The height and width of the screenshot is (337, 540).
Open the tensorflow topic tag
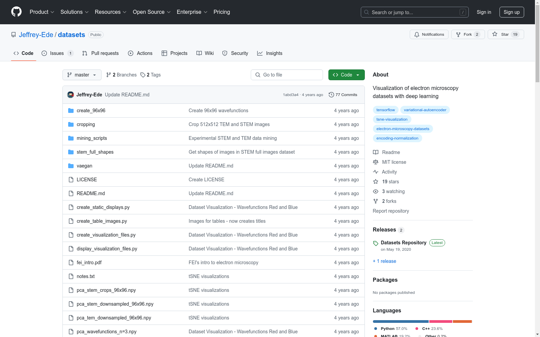385,110
